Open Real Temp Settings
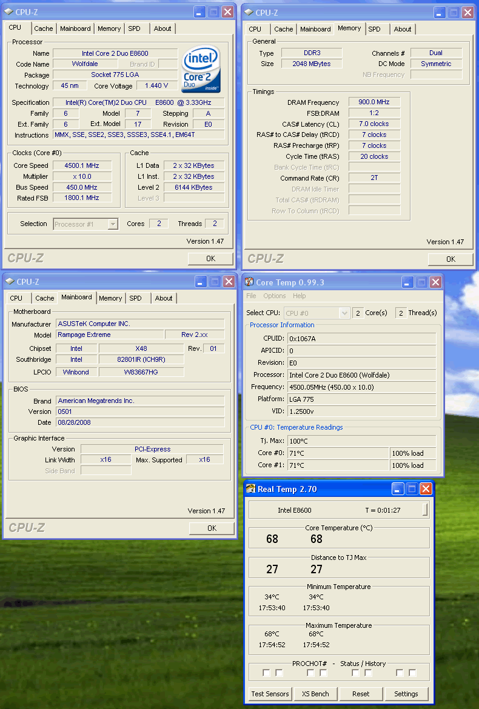This screenshot has width=479, height=709. pos(406,694)
